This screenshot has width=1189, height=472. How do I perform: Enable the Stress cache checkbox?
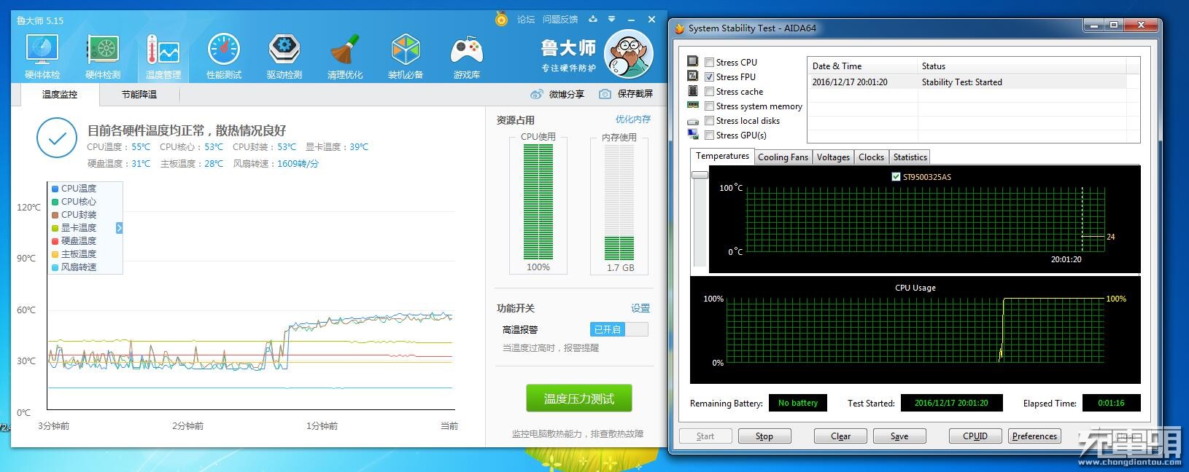[x=709, y=92]
